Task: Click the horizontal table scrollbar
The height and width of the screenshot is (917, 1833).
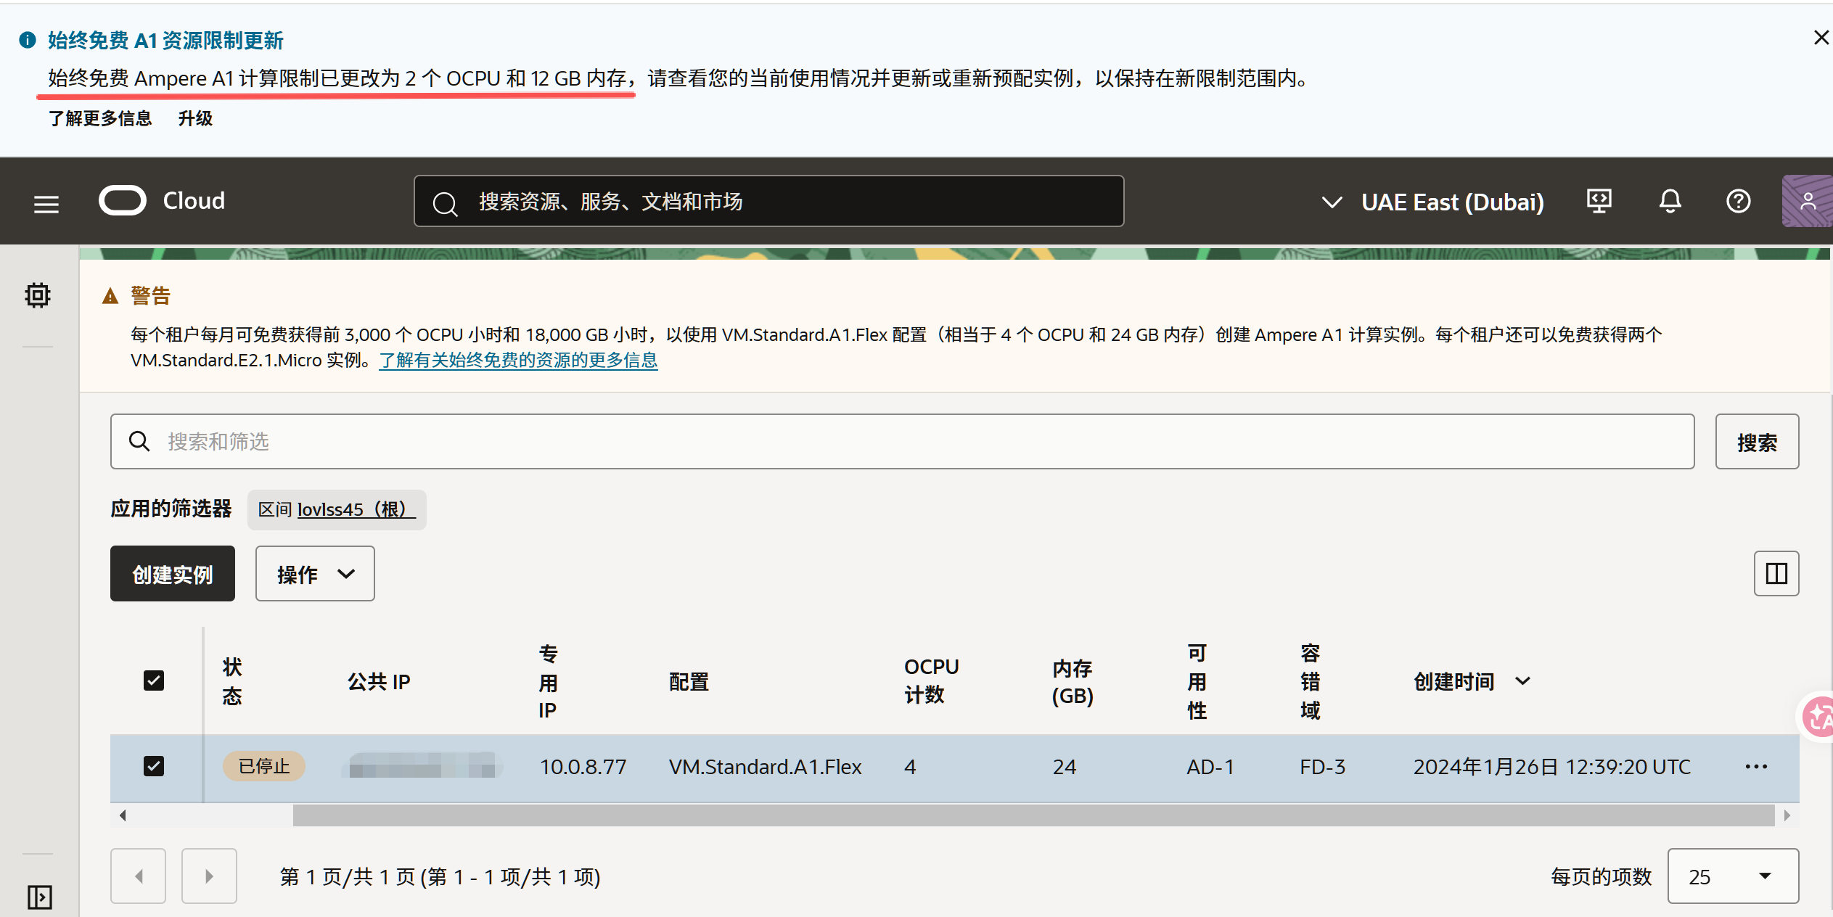Action: [1033, 815]
